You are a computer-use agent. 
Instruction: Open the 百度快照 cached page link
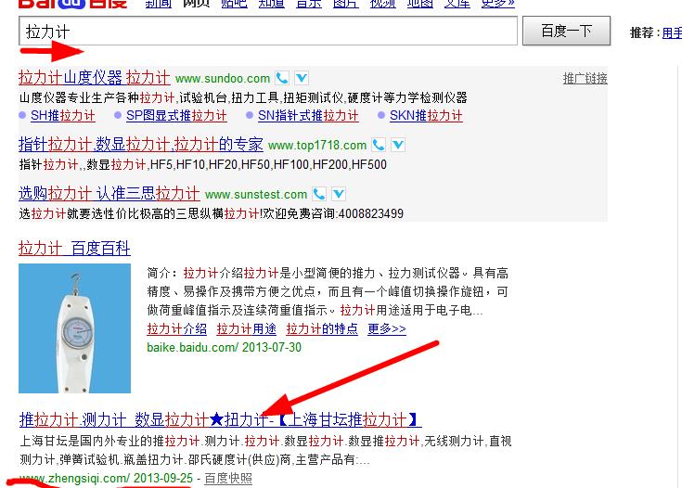point(228,479)
